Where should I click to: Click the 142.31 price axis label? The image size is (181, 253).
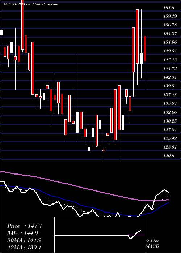coord(170,77)
